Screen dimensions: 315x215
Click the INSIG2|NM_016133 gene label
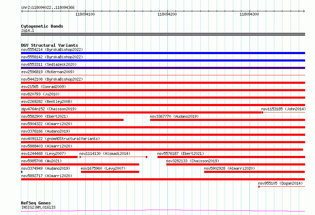[x=38, y=207]
